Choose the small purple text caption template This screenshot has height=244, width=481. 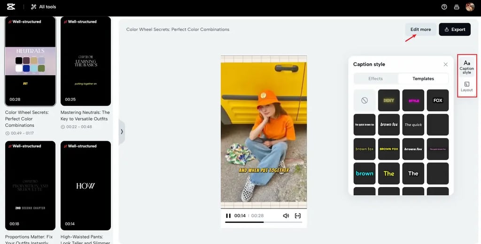pos(438,149)
